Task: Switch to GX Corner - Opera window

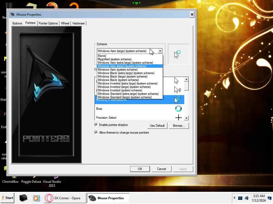Action: click(65, 198)
